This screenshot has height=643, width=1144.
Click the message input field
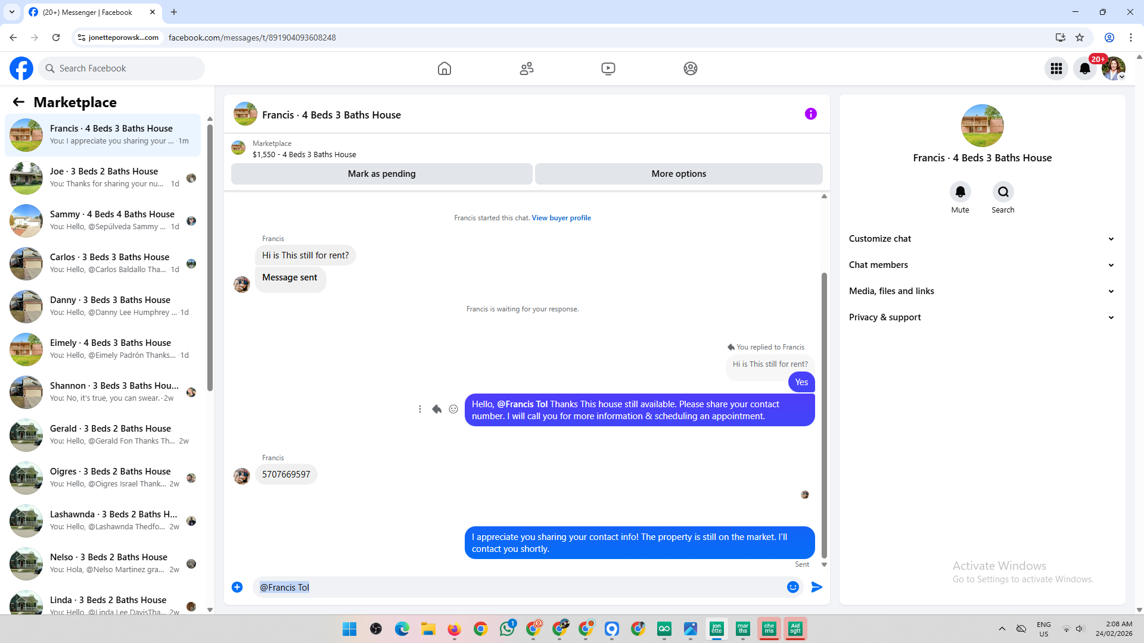(518, 587)
